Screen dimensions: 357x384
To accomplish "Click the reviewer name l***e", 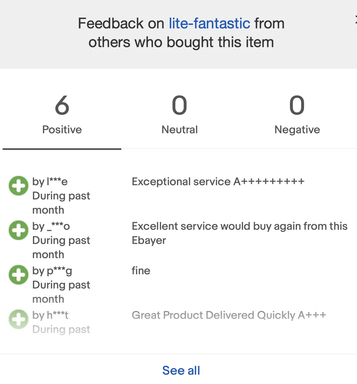I will pos(57,182).
